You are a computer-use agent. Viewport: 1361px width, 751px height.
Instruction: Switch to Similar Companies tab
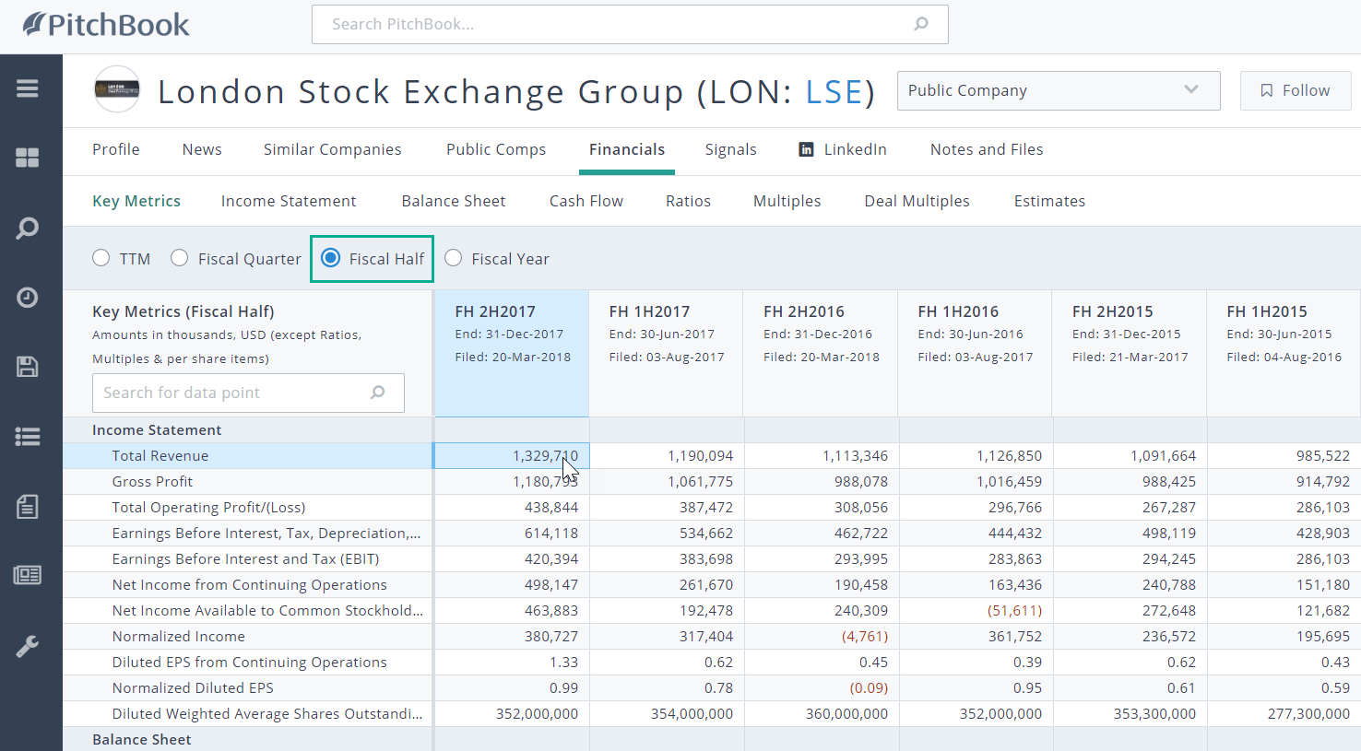coord(332,149)
